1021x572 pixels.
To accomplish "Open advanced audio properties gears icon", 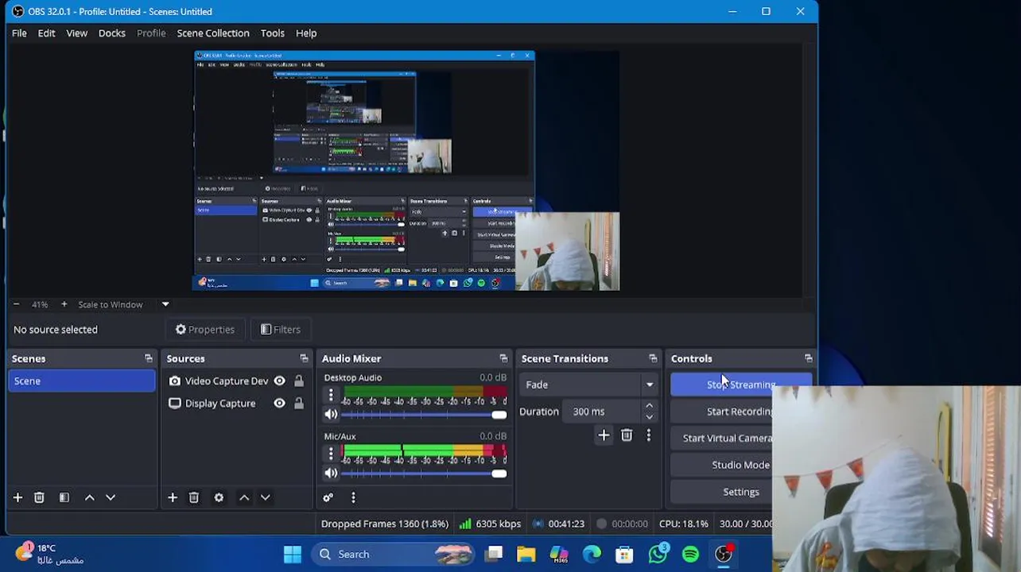I will click(328, 497).
